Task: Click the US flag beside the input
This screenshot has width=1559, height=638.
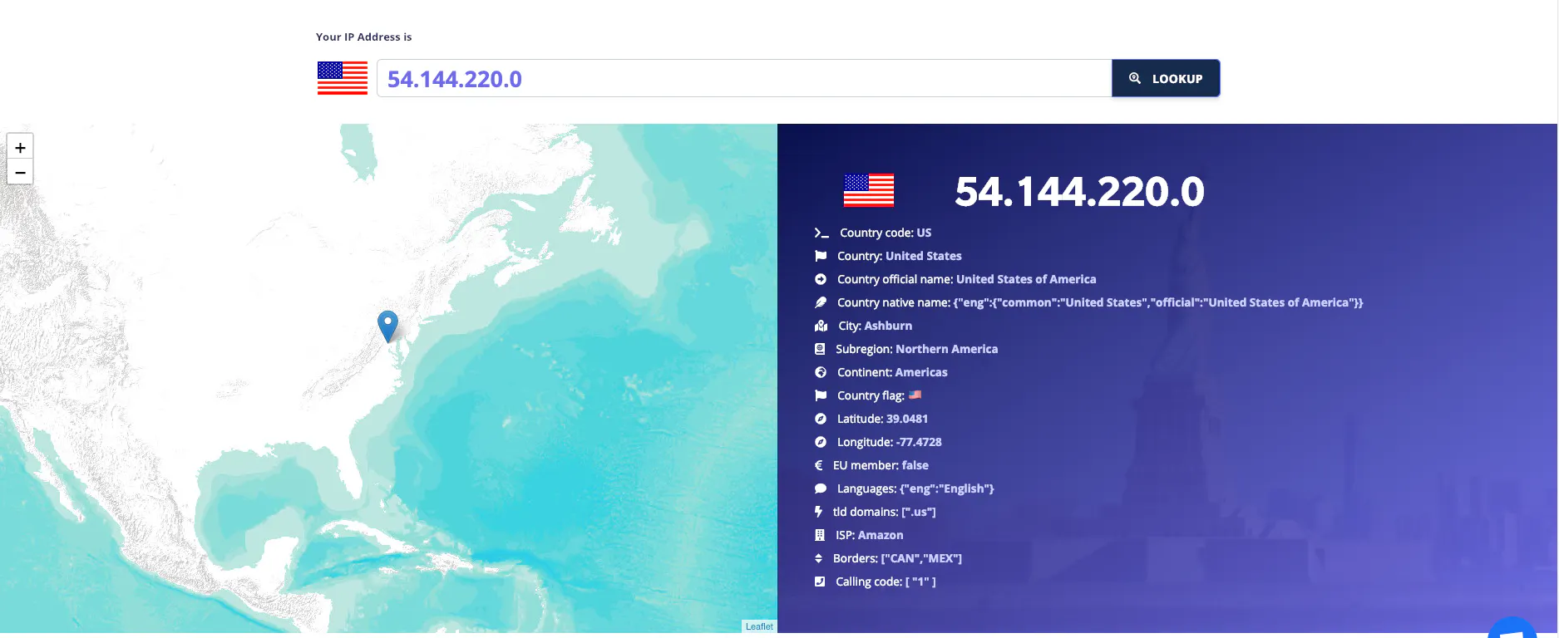Action: click(343, 78)
